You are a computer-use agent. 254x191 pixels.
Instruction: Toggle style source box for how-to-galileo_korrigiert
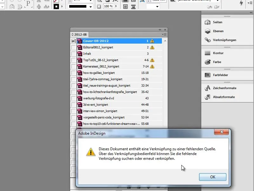tap(74, 73)
